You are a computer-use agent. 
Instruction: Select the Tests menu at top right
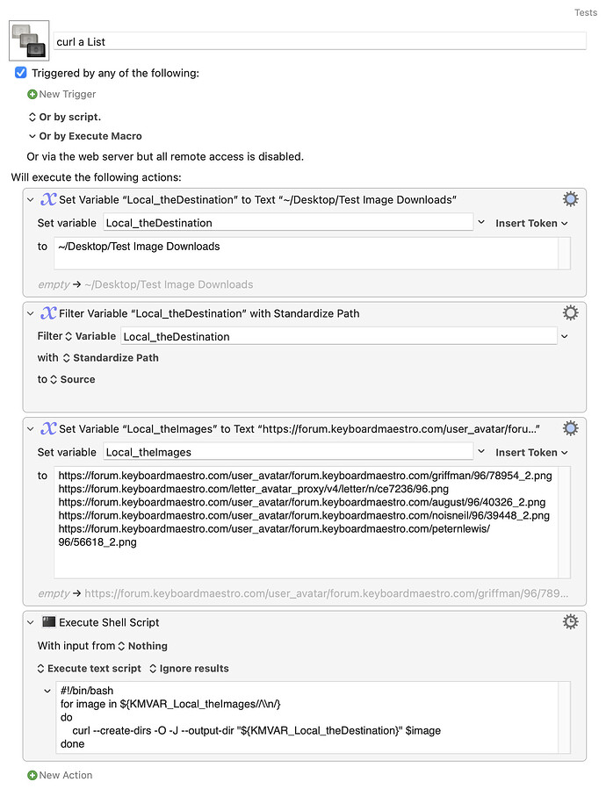(585, 12)
